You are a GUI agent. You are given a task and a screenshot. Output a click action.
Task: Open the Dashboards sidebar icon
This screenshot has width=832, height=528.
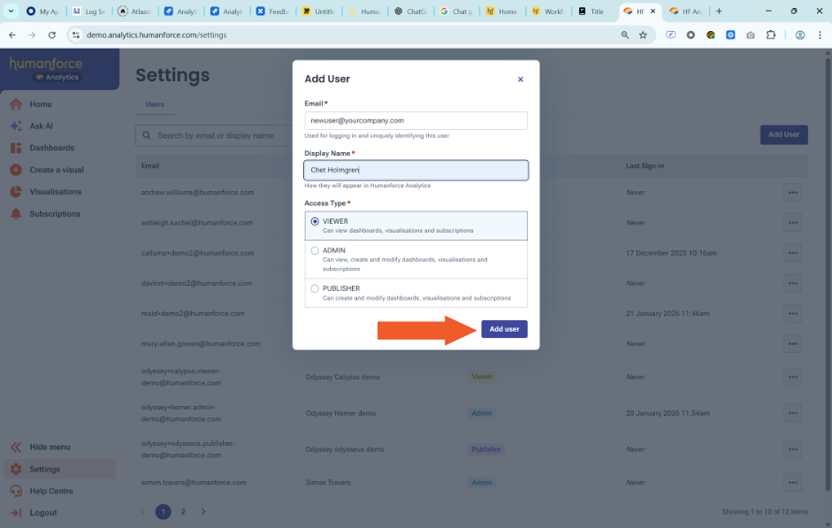pos(15,148)
